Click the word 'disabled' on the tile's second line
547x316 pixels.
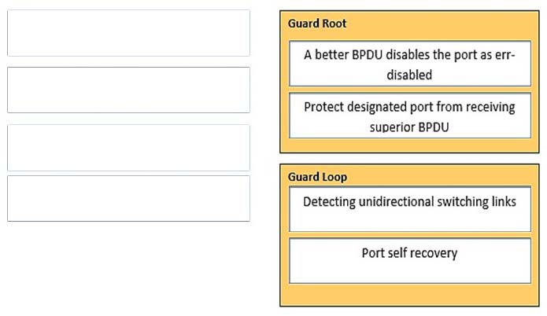(x=409, y=75)
